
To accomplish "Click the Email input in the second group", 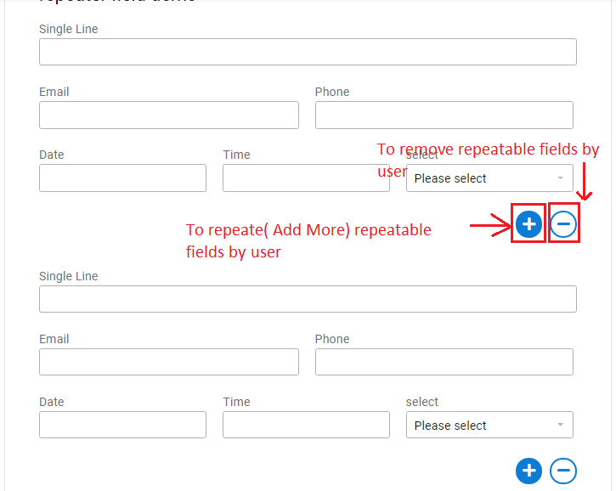I will click(168, 362).
